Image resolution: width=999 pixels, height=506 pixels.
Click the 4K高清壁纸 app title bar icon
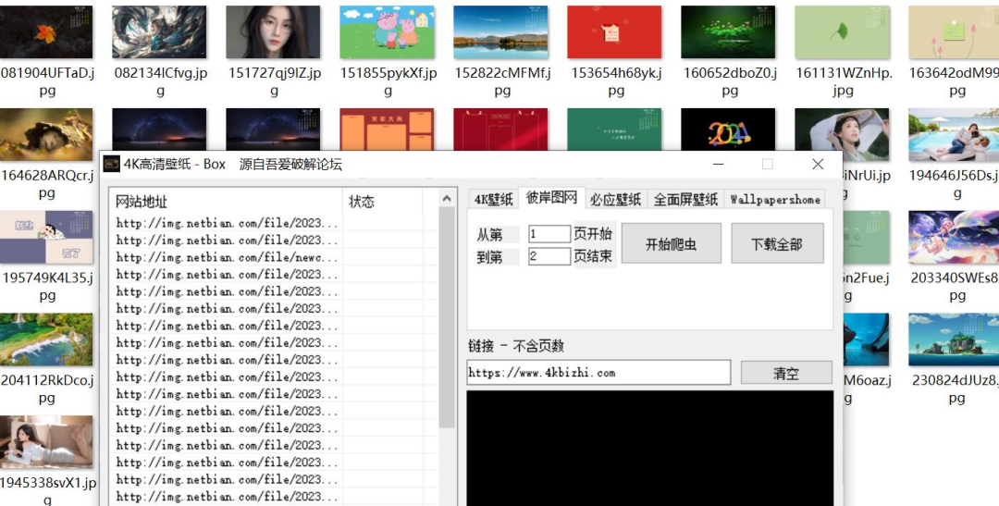coord(112,165)
